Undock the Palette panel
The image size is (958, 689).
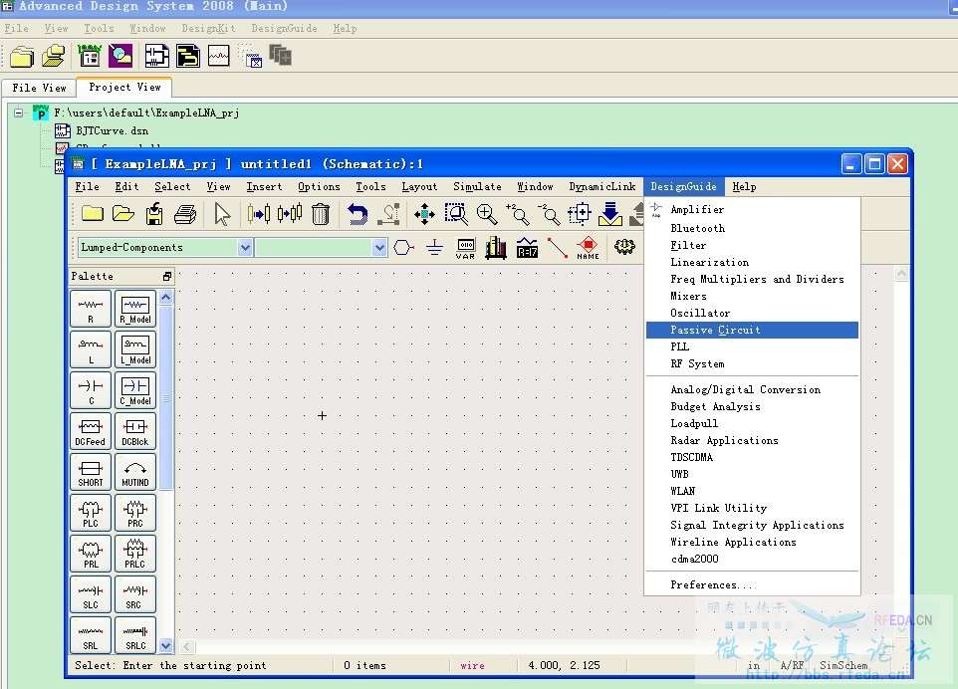166,277
